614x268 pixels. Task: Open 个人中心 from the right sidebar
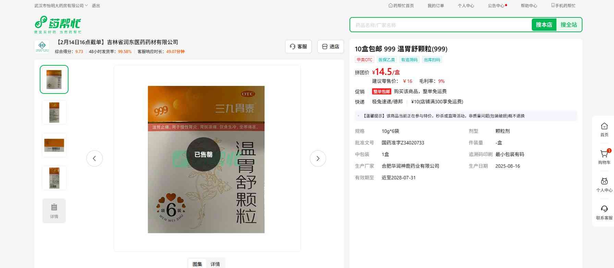[604, 182]
